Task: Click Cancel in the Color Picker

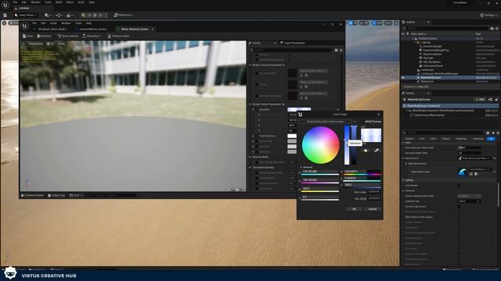Action: 373,209
